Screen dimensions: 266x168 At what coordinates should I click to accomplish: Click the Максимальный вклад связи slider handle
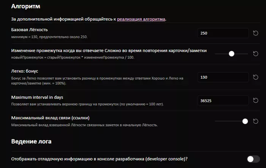coord(245,121)
